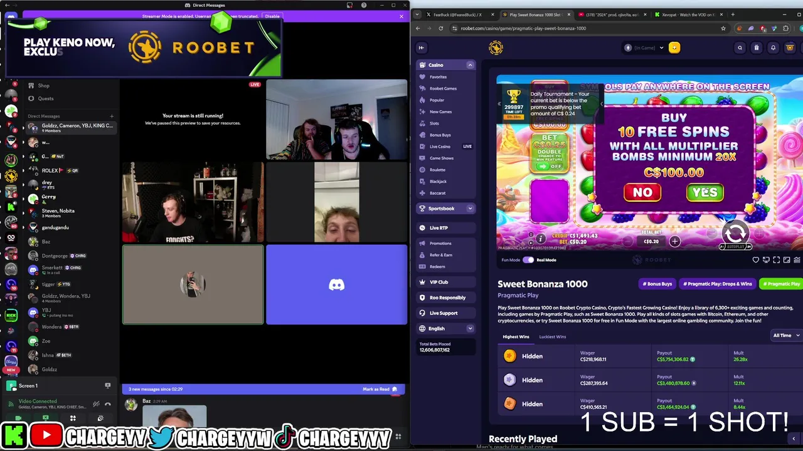Screen dimensions: 803x451
Task: Click the slot spin button
Action: click(735, 233)
